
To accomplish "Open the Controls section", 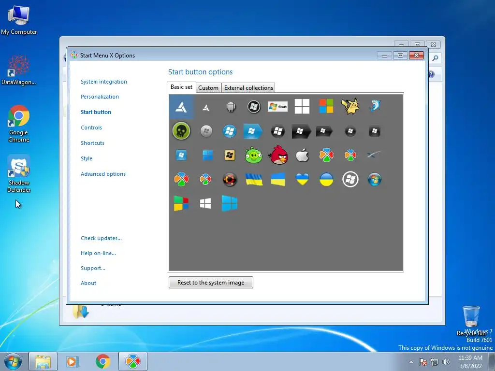I will tap(91, 128).
